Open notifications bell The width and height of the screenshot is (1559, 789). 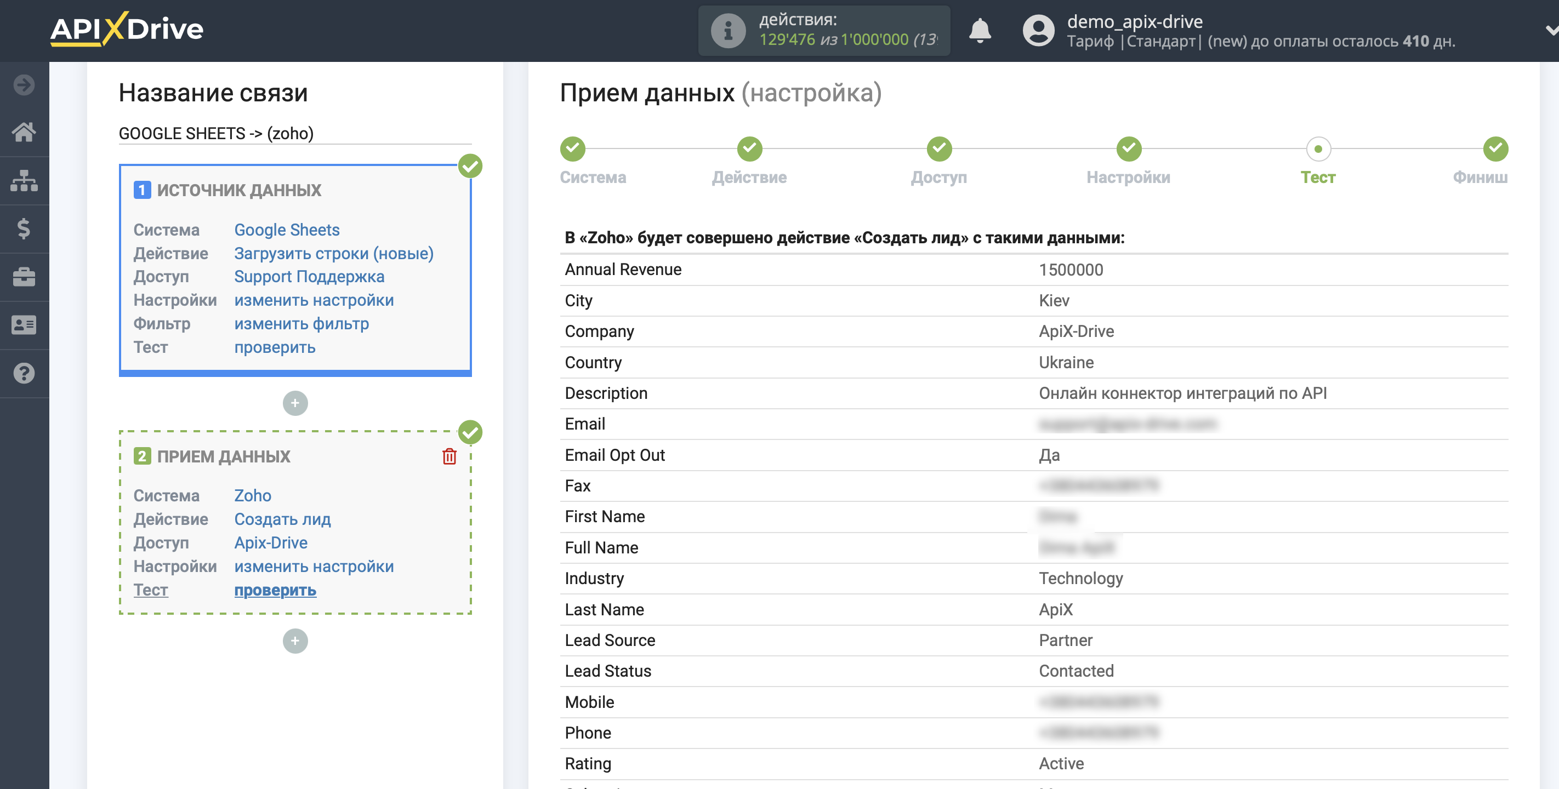(980, 30)
